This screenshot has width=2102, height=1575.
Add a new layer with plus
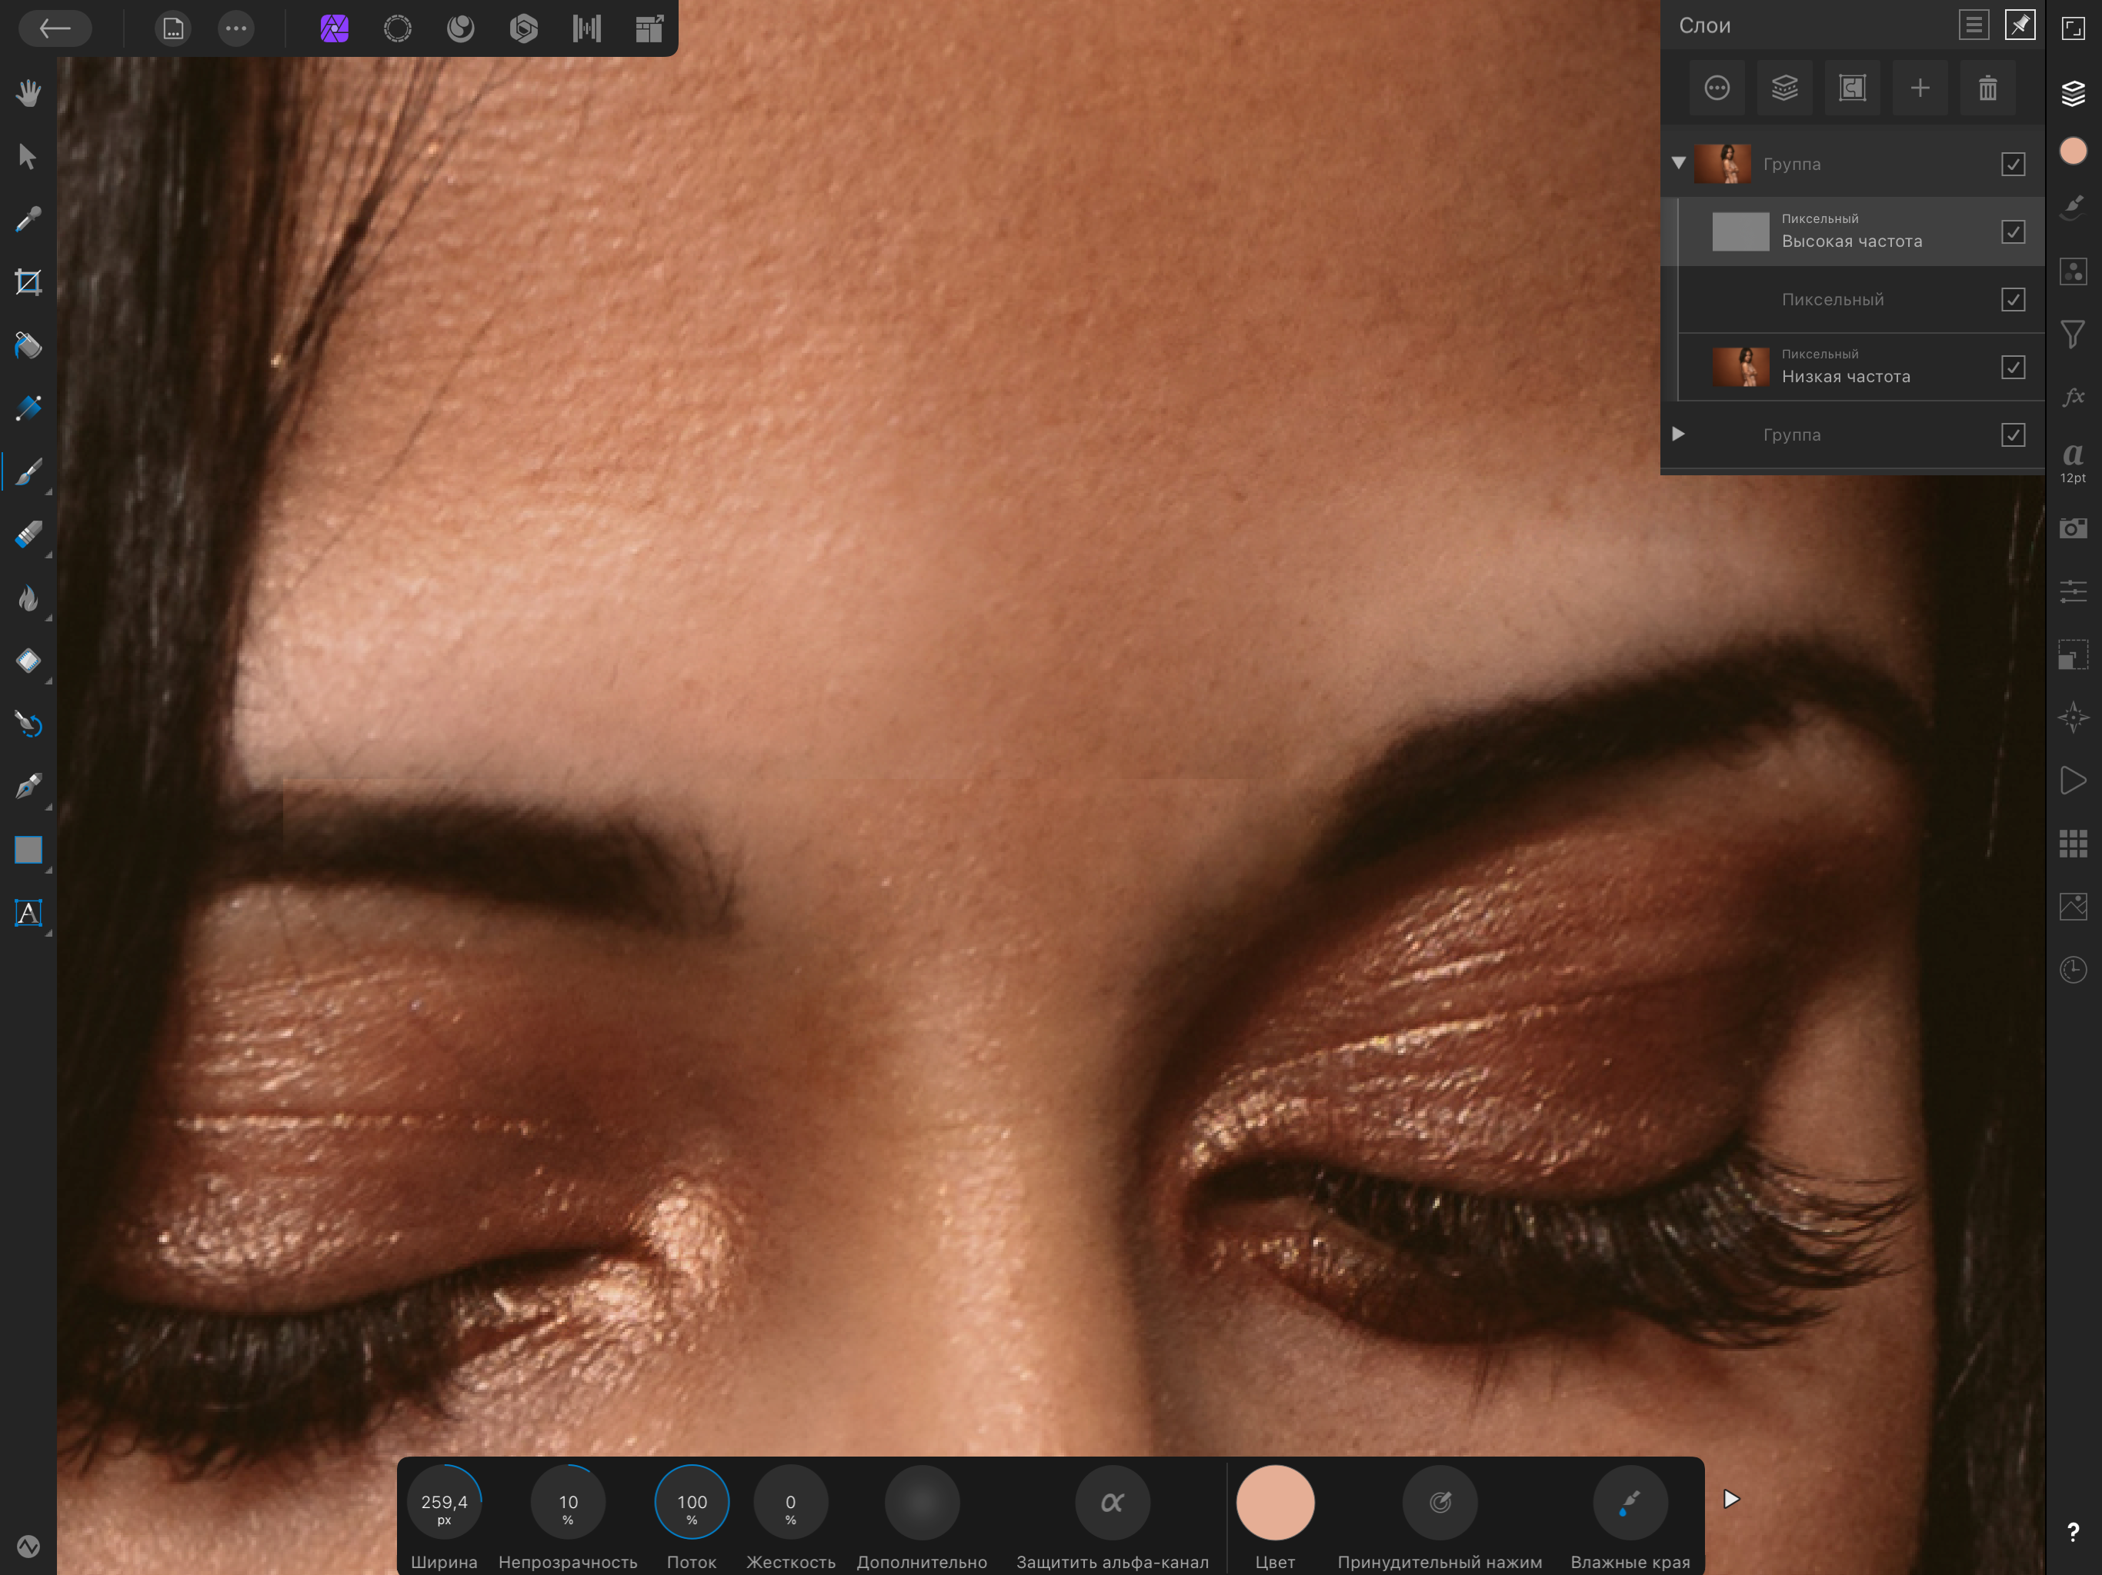pyautogui.click(x=1920, y=88)
